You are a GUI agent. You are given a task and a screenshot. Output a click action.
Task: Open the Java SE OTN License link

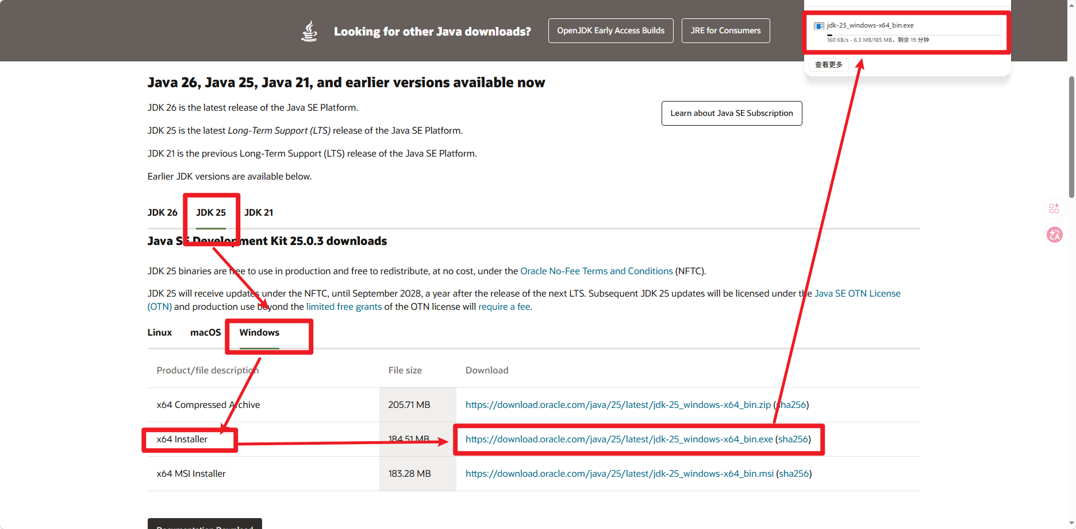click(858, 293)
